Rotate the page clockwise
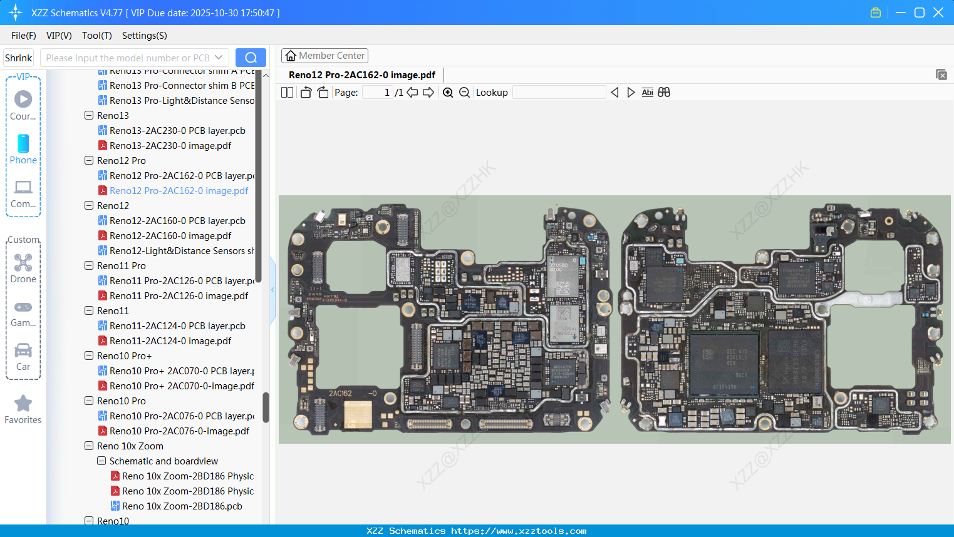Image resolution: width=954 pixels, height=537 pixels. pyautogui.click(x=323, y=93)
